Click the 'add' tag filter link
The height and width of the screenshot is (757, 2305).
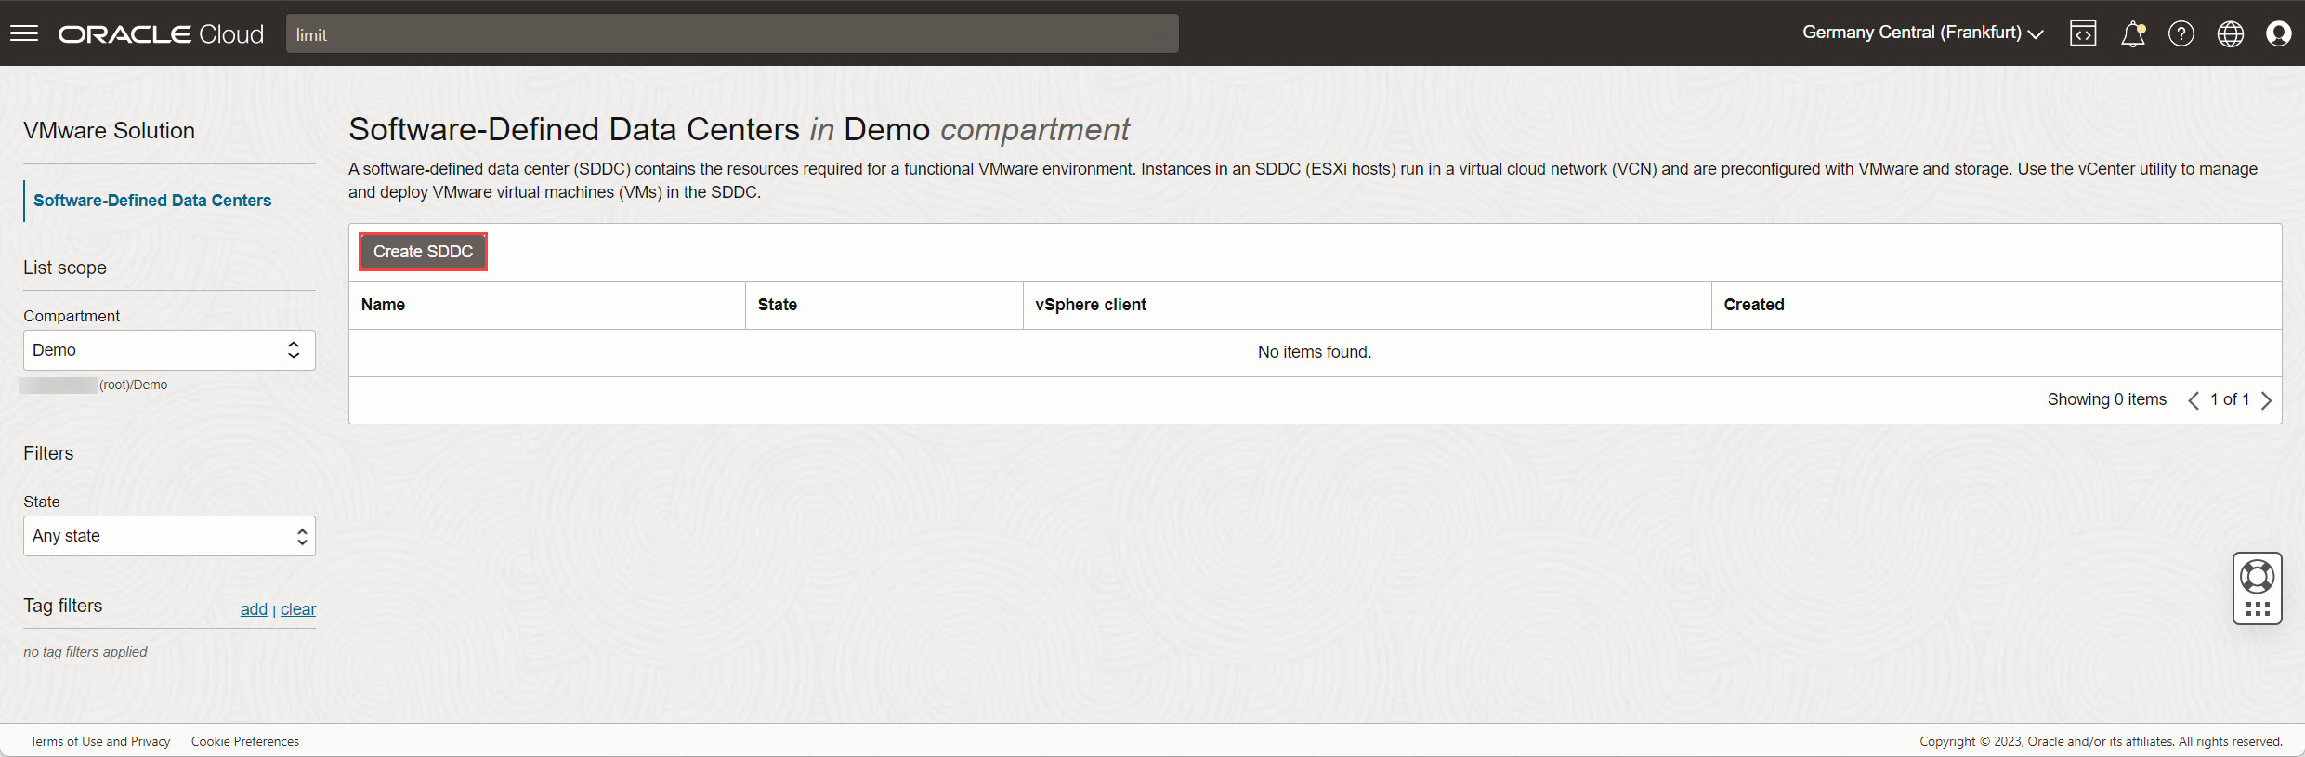pyautogui.click(x=254, y=609)
